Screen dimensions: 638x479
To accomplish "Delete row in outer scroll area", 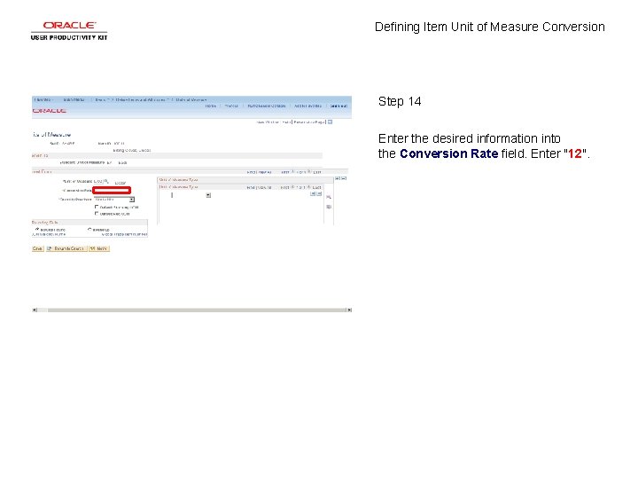I will pyautogui.click(x=344, y=178).
